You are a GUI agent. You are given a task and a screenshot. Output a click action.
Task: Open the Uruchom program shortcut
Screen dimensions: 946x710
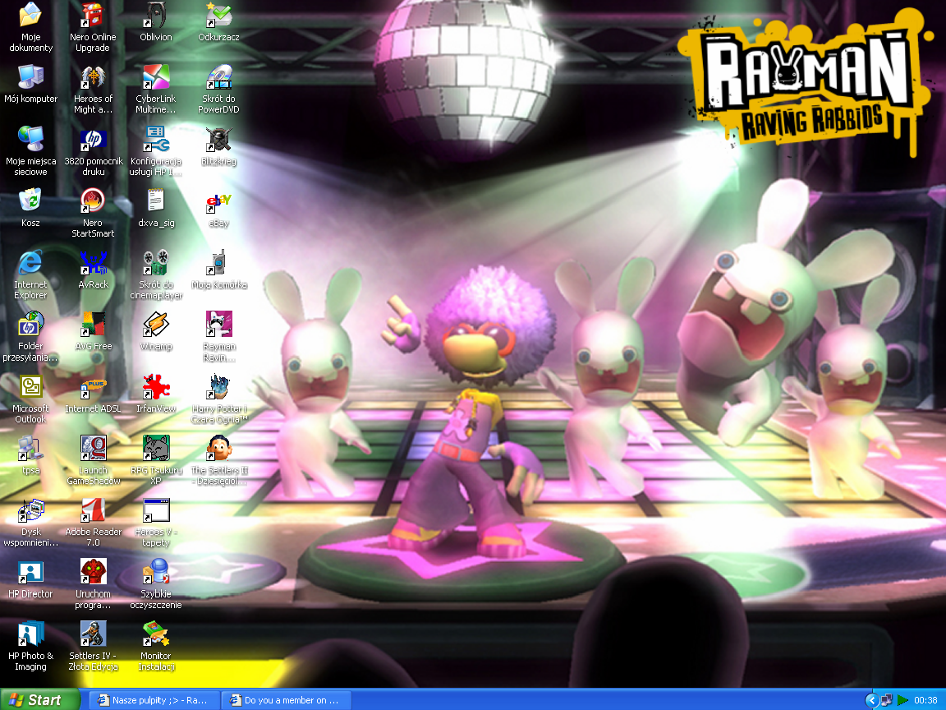(93, 572)
